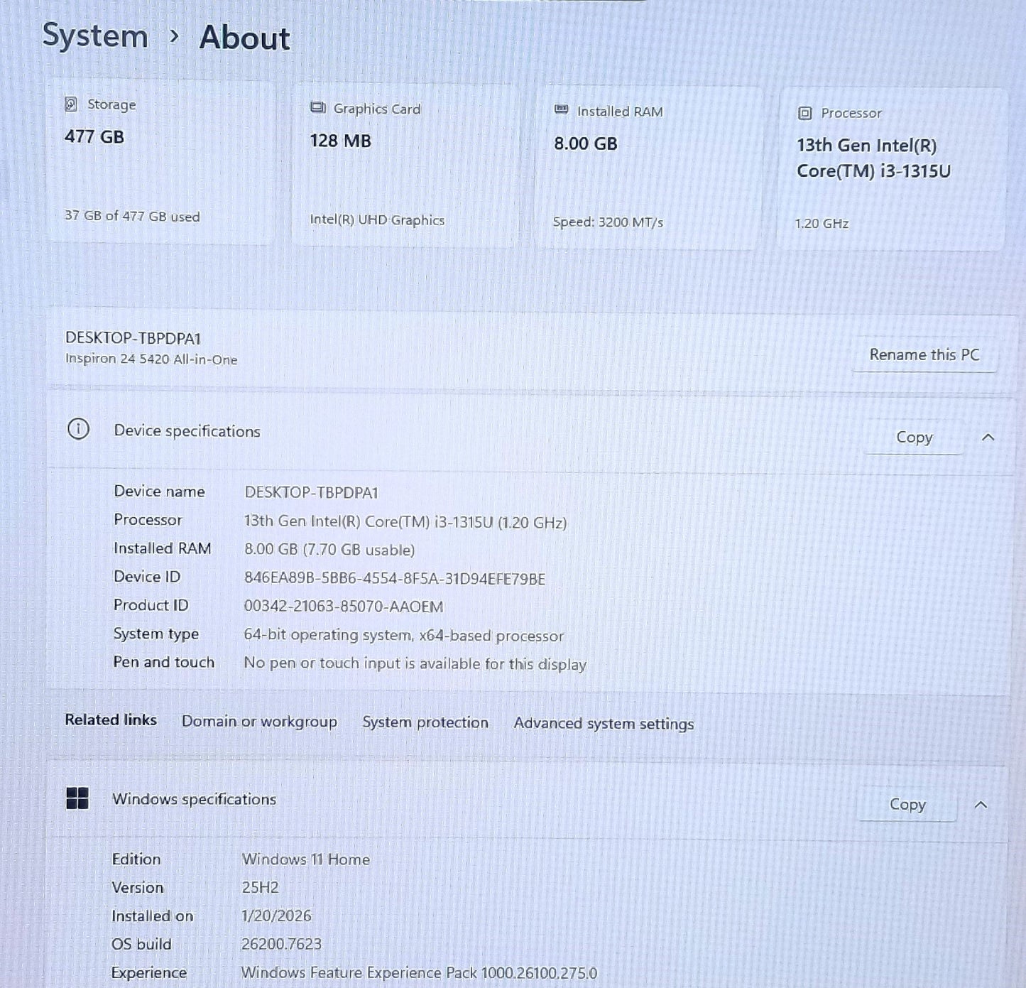Click '64-bit operating system, x64-based processor' text
Viewport: 1026px width, 988px height.
point(404,635)
